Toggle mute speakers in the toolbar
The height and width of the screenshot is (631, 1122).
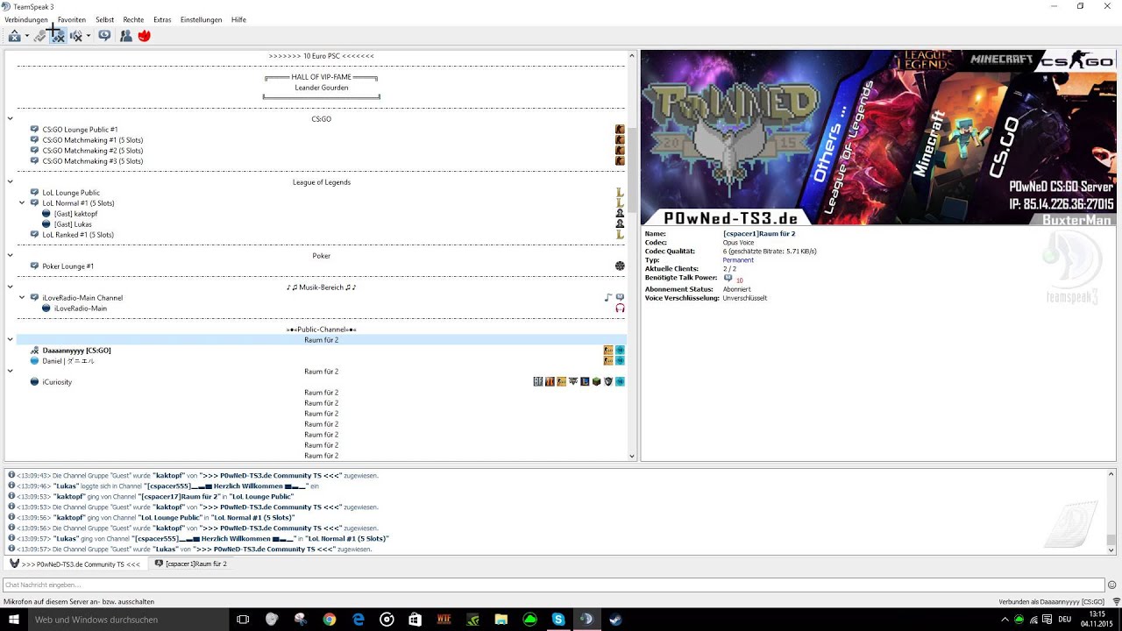click(x=76, y=36)
